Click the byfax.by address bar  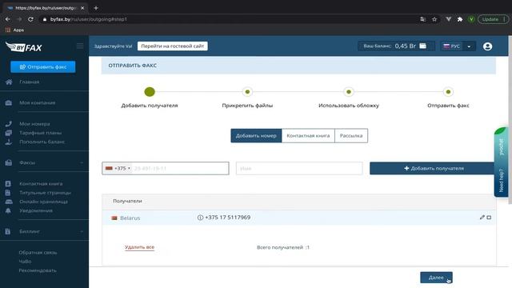point(229,19)
